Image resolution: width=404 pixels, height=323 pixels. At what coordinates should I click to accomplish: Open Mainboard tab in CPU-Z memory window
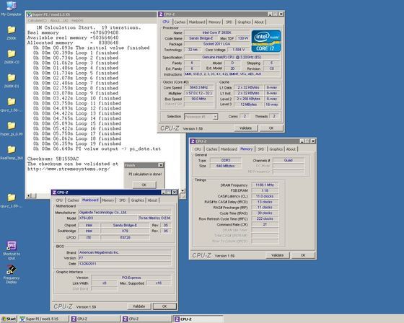229,149
